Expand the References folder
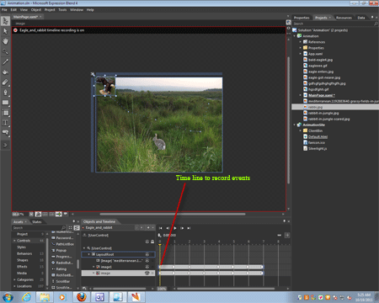The image size is (379, 303). tap(301, 42)
